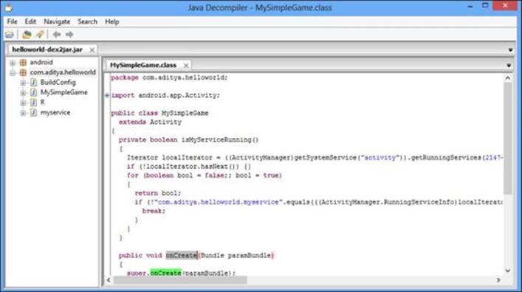Click the package com.aditya.helloworld line
522x292 pixels.
(169, 77)
